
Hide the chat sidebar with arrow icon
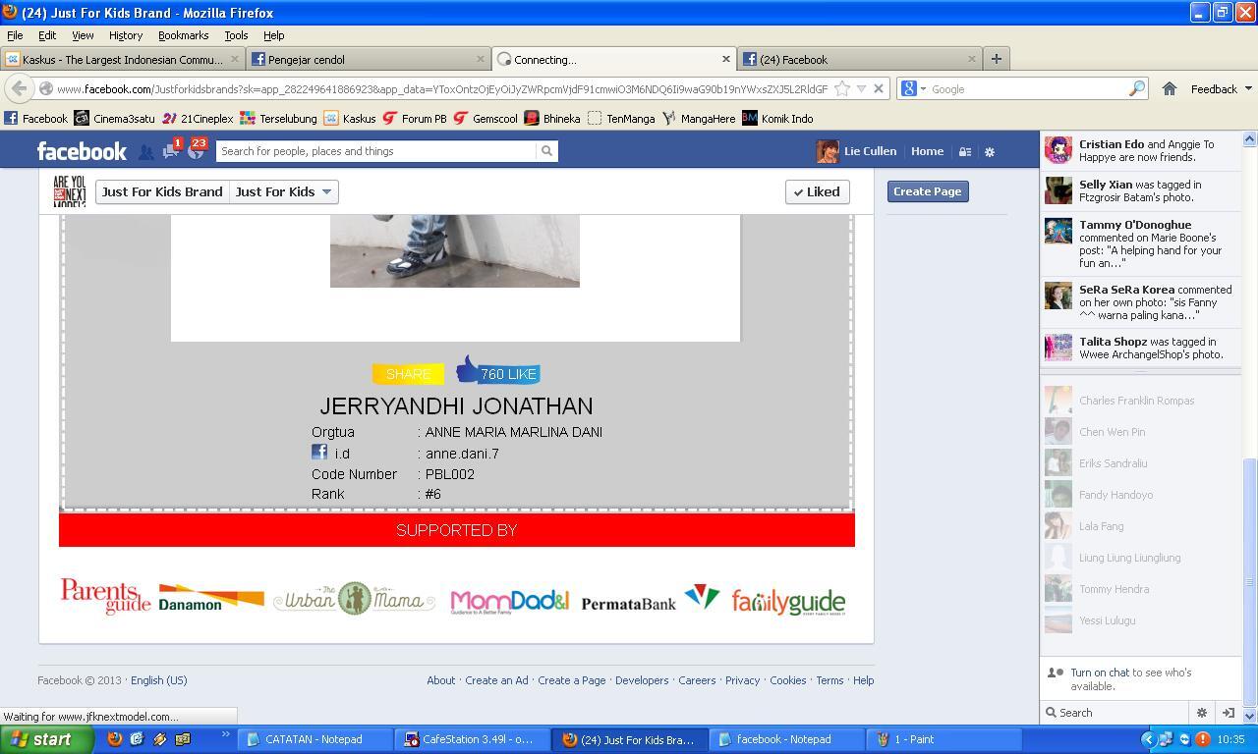pyautogui.click(x=1228, y=713)
